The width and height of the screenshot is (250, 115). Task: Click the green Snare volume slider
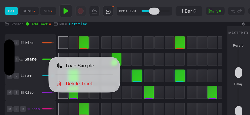point(47,59)
